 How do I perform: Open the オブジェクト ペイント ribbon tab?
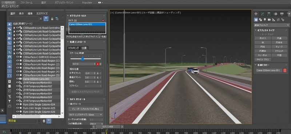(x=64, y=3)
